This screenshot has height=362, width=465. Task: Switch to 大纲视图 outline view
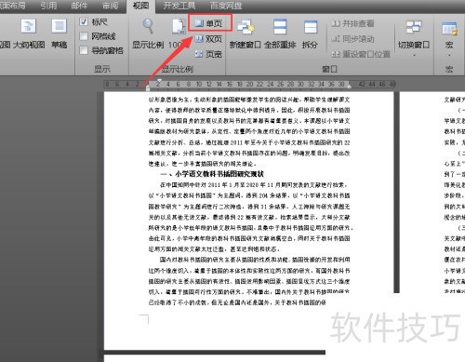pyautogui.click(x=29, y=34)
